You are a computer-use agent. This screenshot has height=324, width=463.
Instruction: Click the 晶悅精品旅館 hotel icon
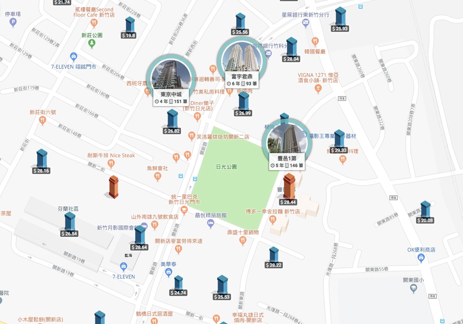pyautogui.click(x=210, y=224)
